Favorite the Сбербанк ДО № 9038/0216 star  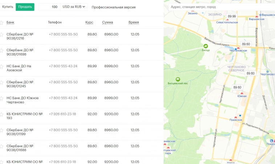click(x=1, y=35)
